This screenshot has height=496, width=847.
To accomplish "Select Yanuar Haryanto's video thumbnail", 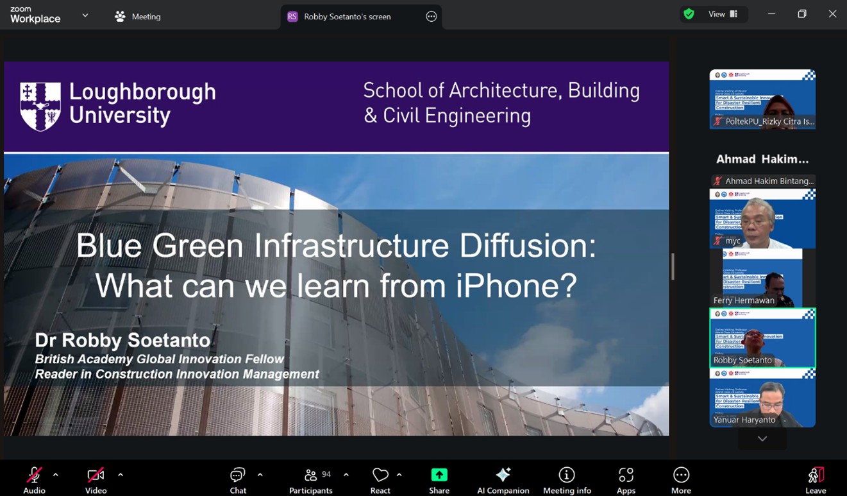I will coord(762,398).
